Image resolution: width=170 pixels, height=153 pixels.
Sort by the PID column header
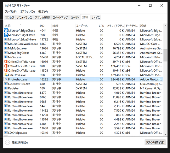[45, 26]
